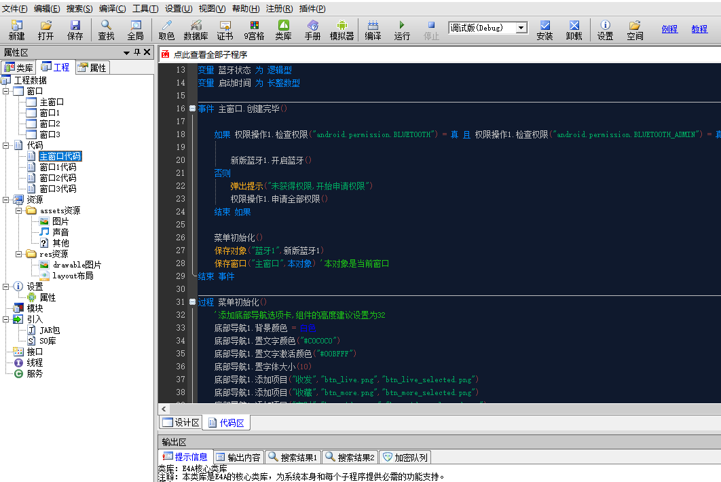This screenshot has height=482, width=721.
Task: Open the 类库 library icon in toolbar
Action: (x=283, y=30)
